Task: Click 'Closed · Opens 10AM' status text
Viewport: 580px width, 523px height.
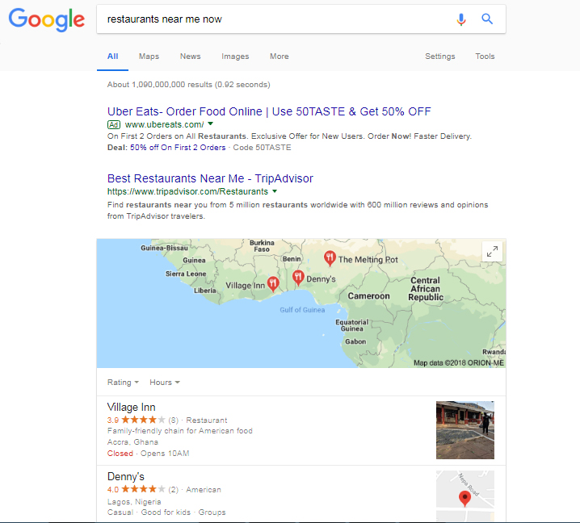Action: coord(148,454)
